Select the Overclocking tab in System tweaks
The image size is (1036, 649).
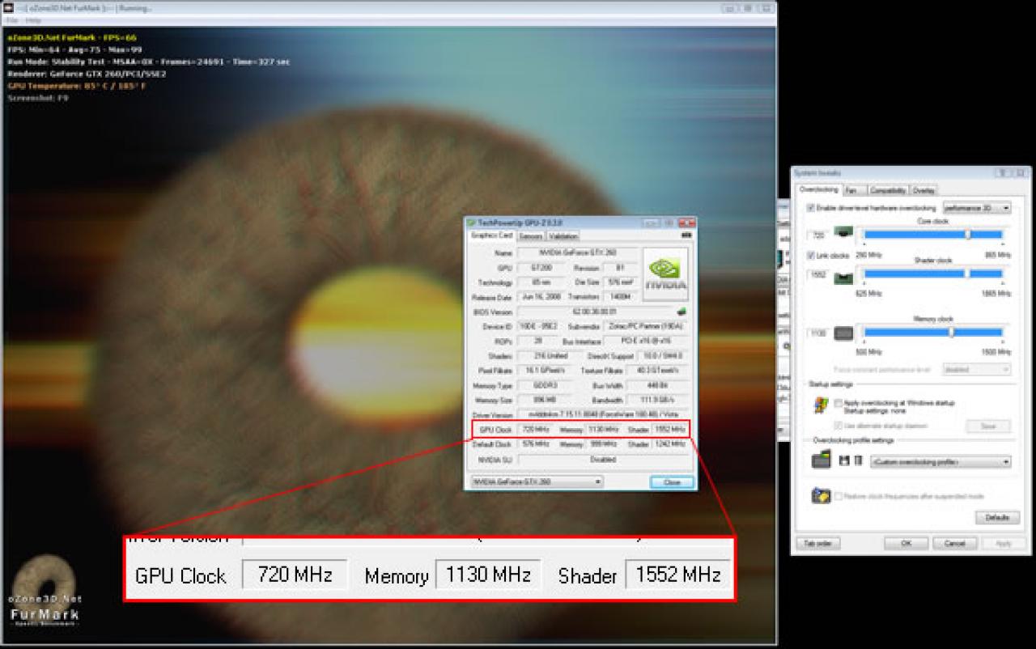pos(819,189)
